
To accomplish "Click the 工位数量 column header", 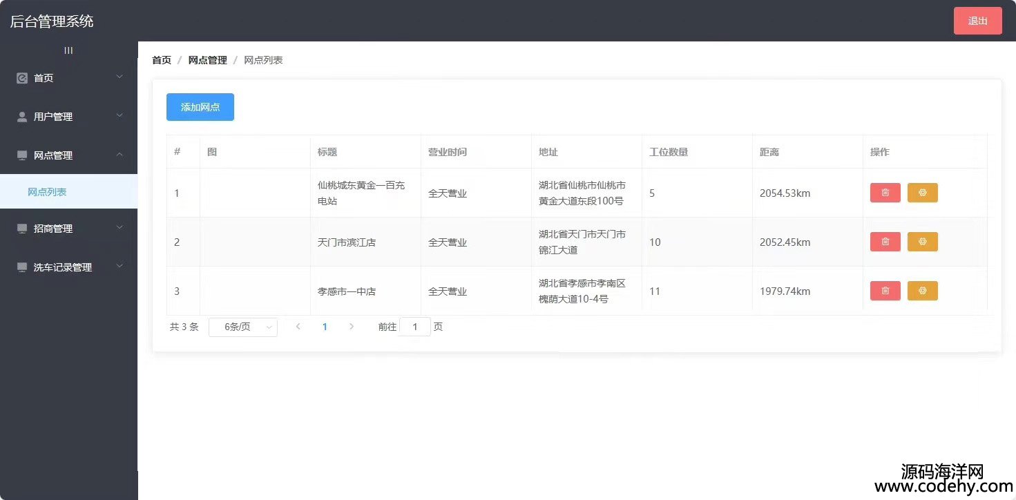I will pos(669,152).
